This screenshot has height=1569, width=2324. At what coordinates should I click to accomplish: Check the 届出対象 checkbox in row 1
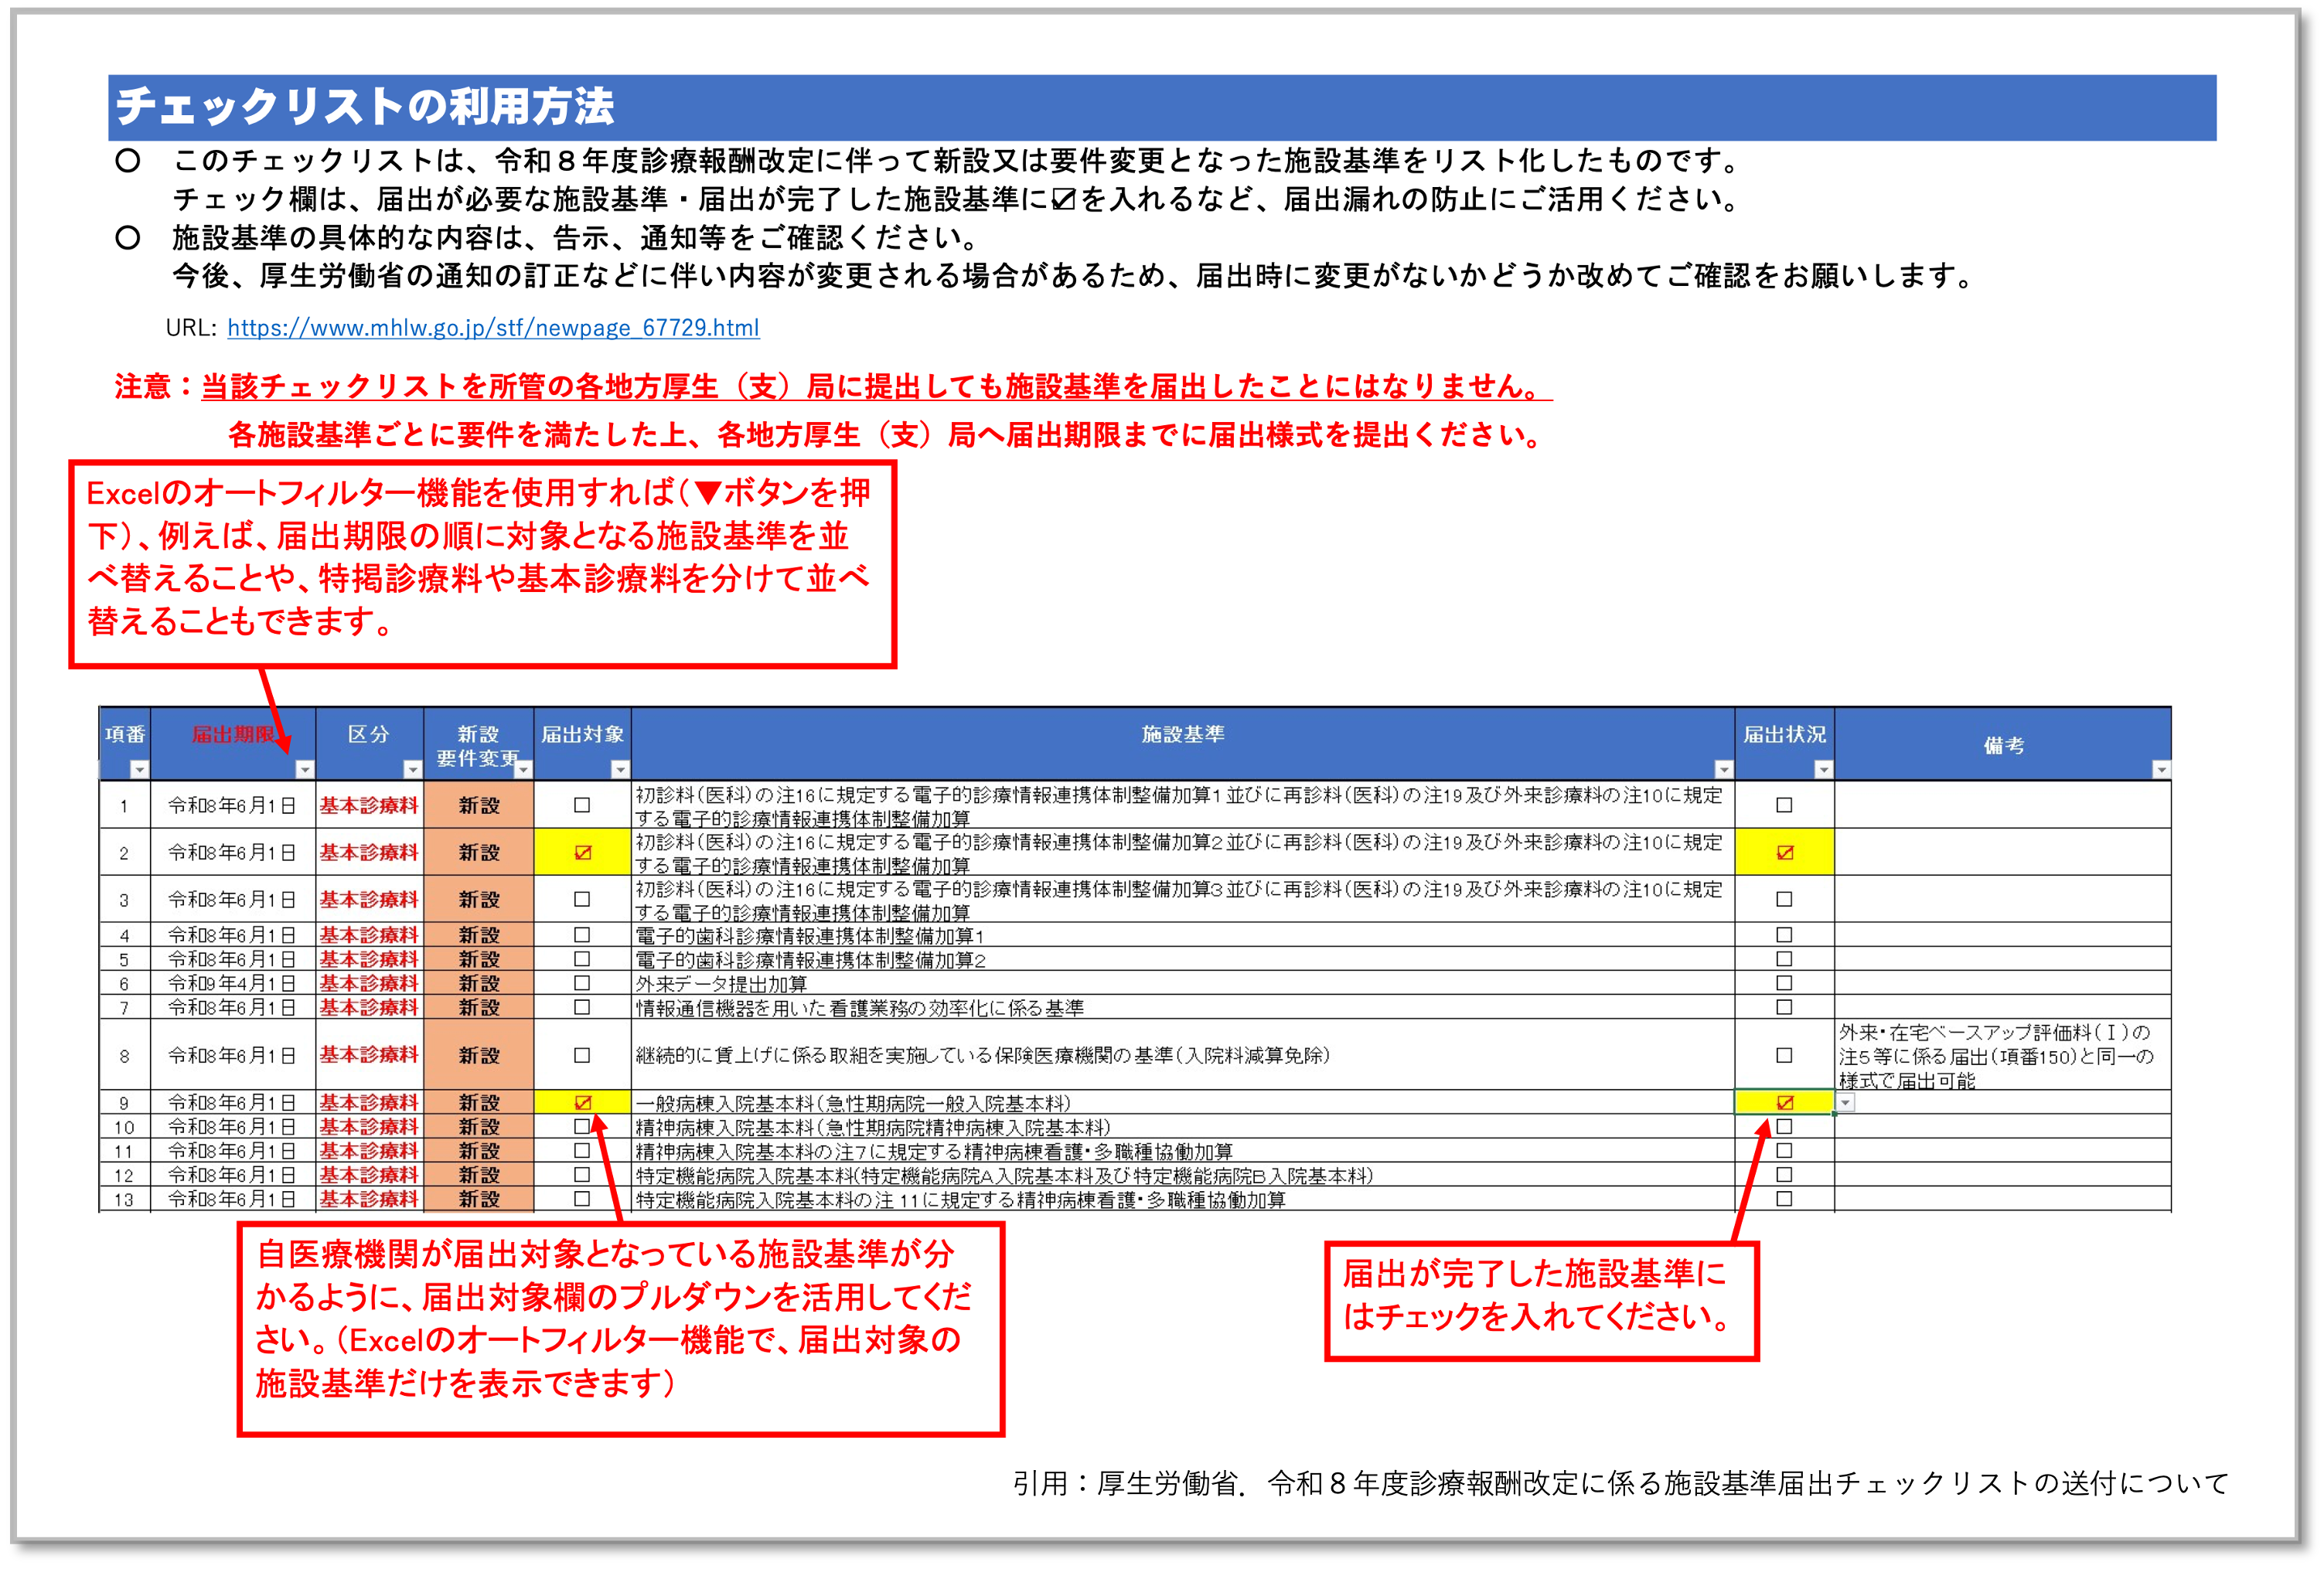(x=582, y=805)
